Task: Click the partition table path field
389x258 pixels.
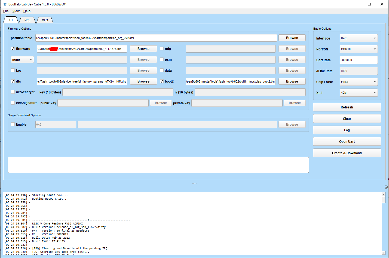Action: [156, 38]
